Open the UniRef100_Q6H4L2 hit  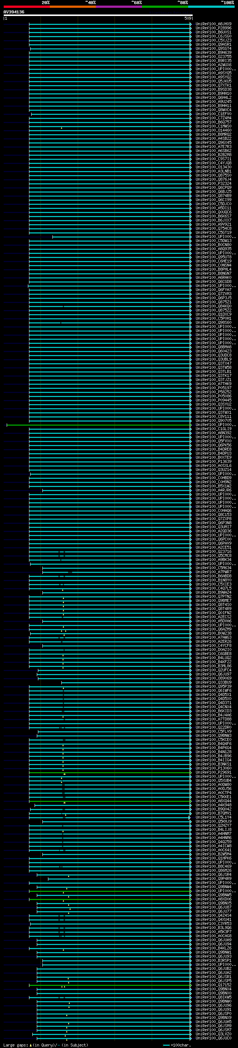(213, 97)
